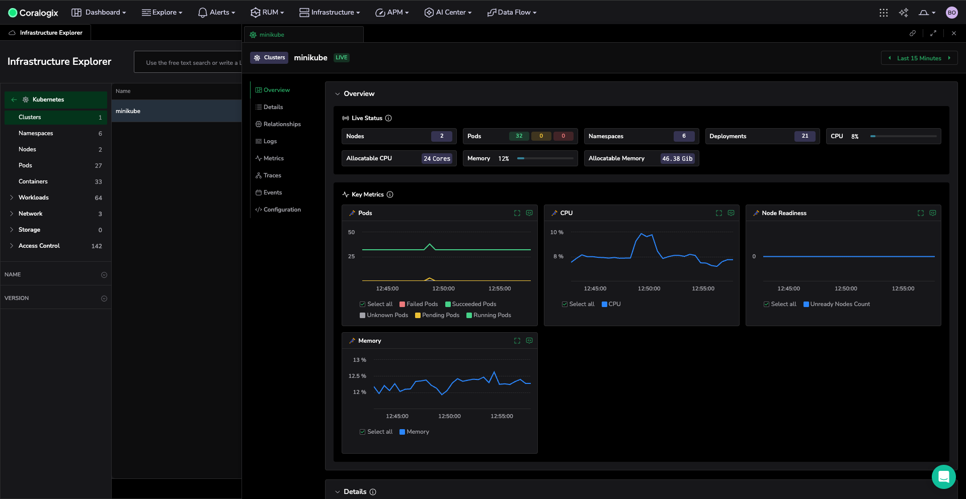Screen dimensions: 966x499
Task: Close the minikube side panel
Action: [954, 33]
